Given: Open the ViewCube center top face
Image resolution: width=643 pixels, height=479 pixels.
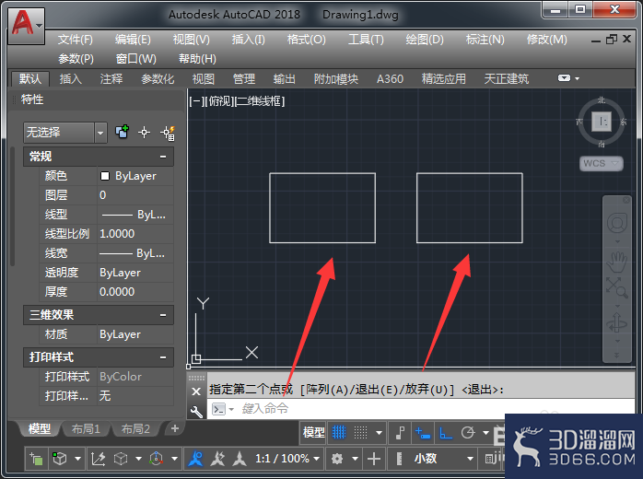Looking at the screenshot, I should [602, 122].
